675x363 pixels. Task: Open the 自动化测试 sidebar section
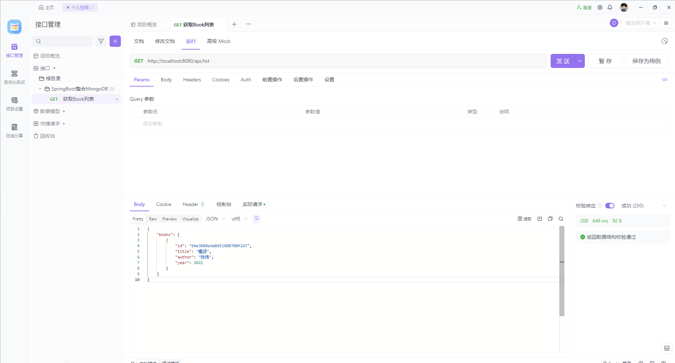(x=14, y=77)
